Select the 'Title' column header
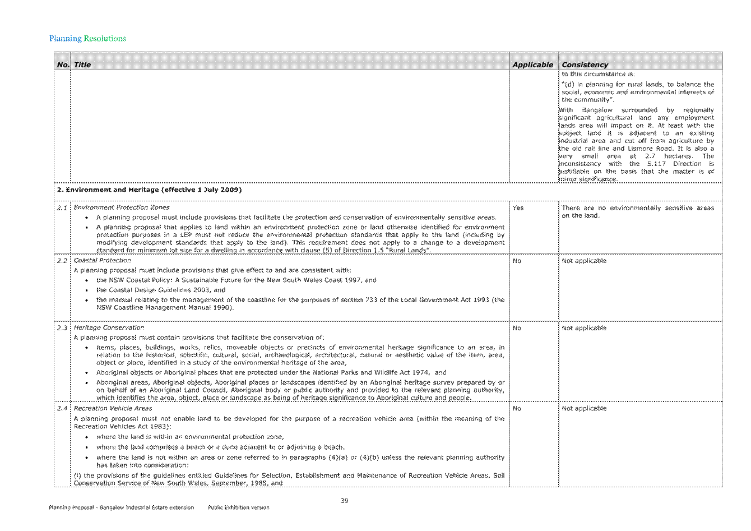The image size is (751, 531). [x=82, y=65]
